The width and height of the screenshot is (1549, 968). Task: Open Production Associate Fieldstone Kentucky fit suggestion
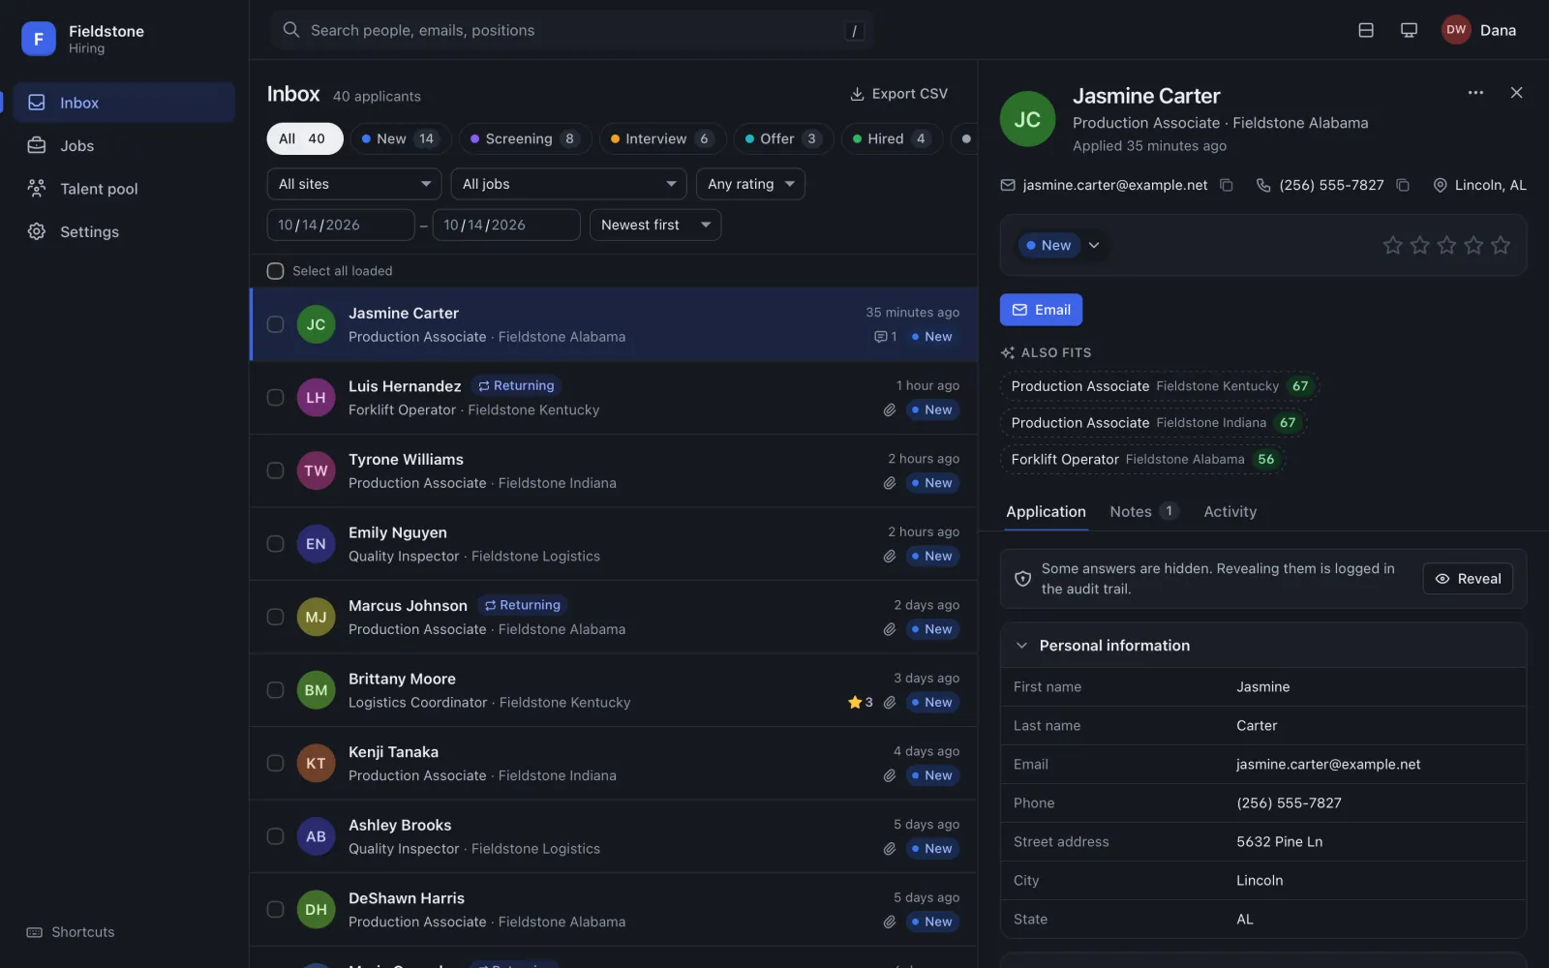pos(1159,386)
